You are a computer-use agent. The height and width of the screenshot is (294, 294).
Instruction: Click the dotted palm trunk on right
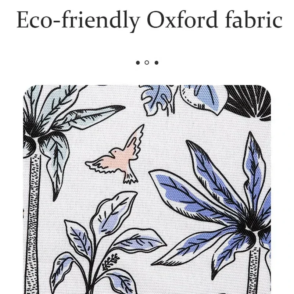(255, 270)
